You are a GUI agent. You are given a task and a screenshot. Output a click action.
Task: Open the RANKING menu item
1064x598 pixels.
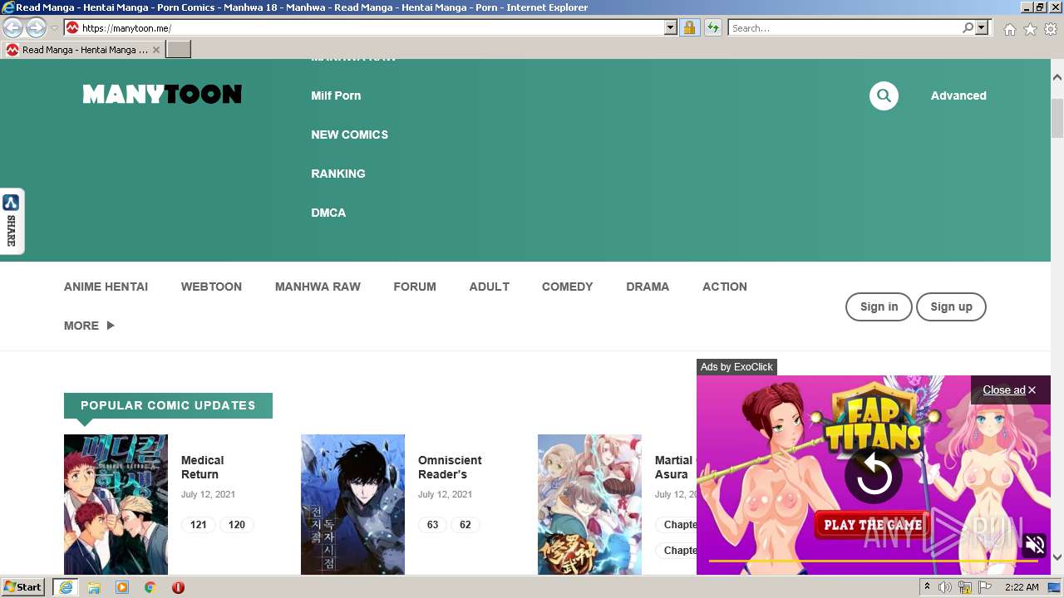click(x=338, y=174)
